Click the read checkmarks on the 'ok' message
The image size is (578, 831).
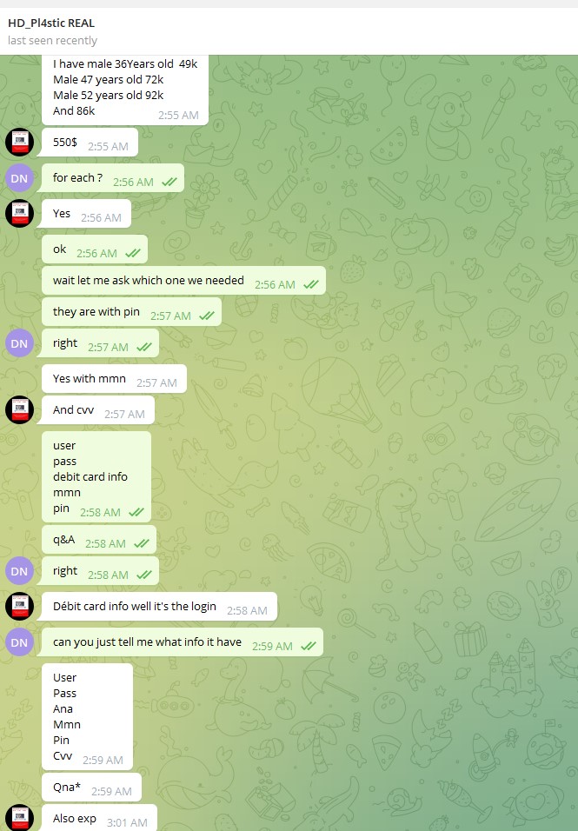[x=133, y=253]
